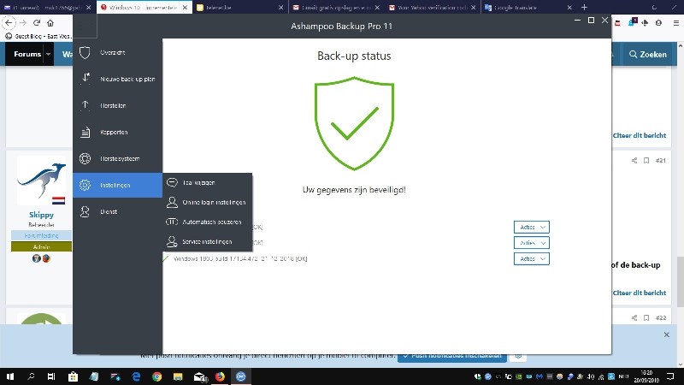Screen dimensions: 684x385
Task: Click the taskbar search magnifier icon
Action: coord(31,376)
